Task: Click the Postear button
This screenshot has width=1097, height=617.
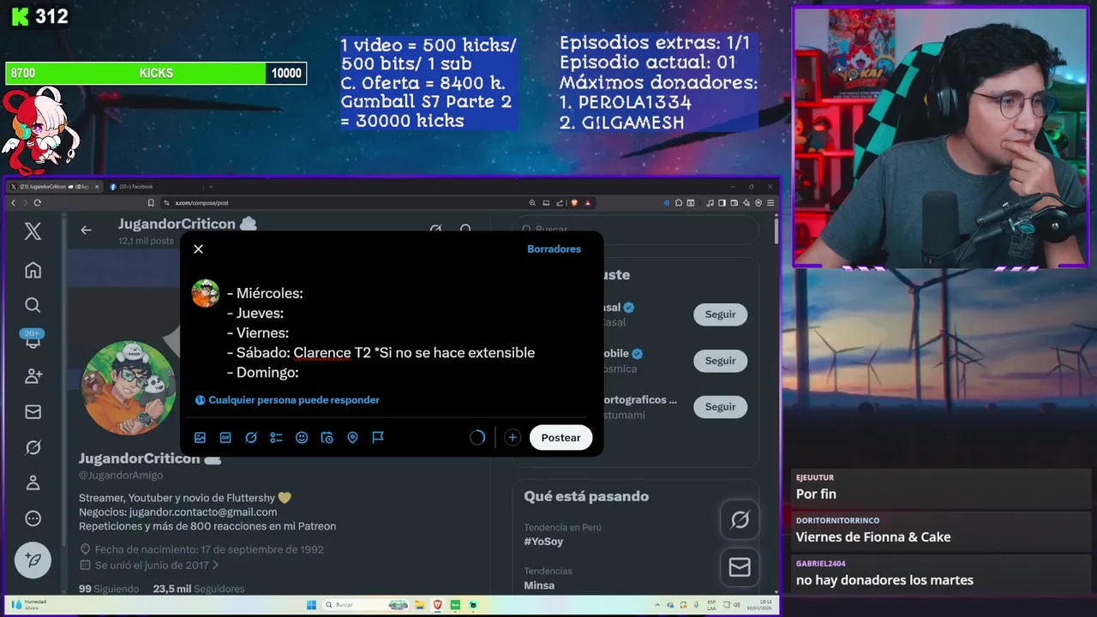Action: pos(560,438)
